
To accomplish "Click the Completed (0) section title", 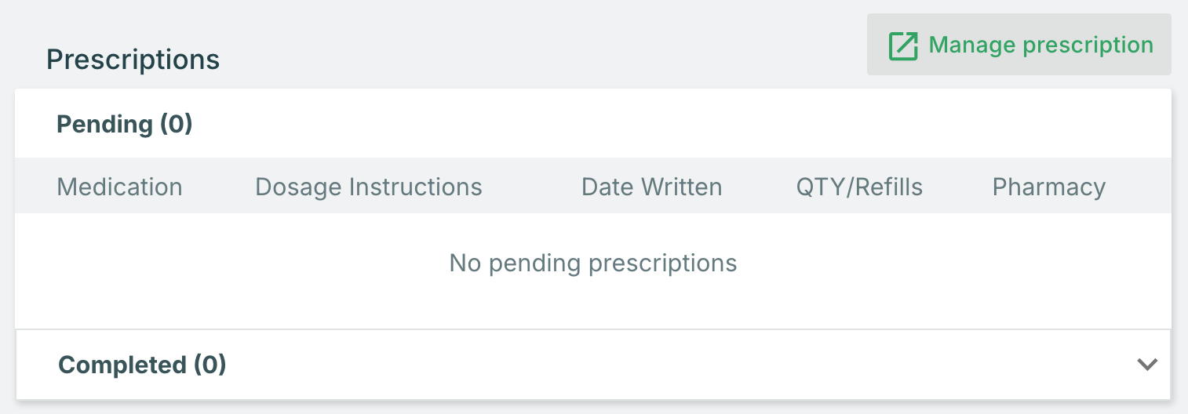I will (142, 365).
